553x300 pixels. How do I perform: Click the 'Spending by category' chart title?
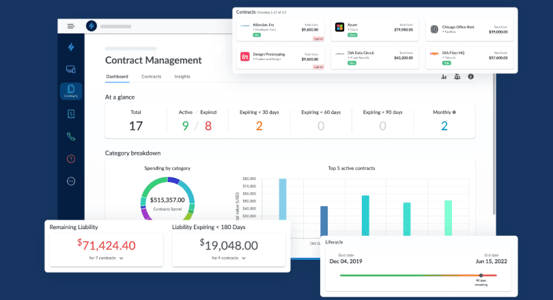[167, 168]
